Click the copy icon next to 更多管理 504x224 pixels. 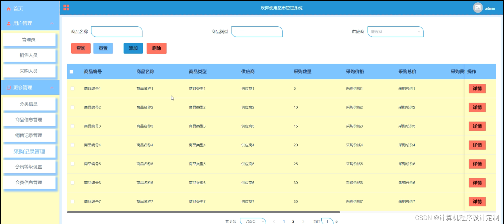coord(9,87)
